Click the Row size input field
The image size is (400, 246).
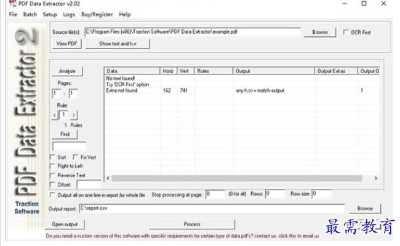point(322,194)
